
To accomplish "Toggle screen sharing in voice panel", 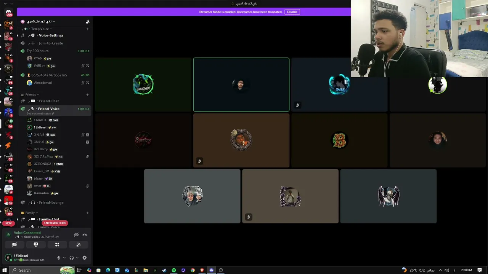I will pyautogui.click(x=36, y=245).
